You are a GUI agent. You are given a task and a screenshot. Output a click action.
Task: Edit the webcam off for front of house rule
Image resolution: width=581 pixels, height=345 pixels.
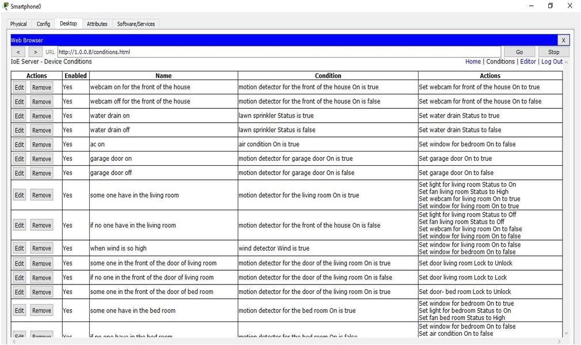pyautogui.click(x=19, y=101)
